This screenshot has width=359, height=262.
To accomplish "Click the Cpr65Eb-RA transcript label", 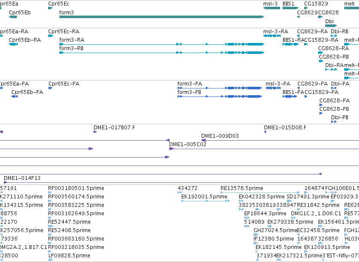I will [x=25, y=40].
